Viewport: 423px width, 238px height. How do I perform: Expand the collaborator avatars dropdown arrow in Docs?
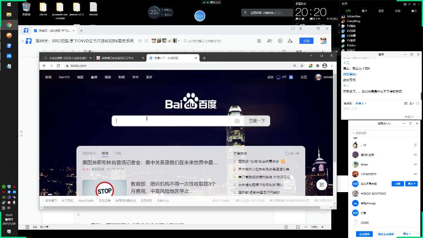[179, 41]
